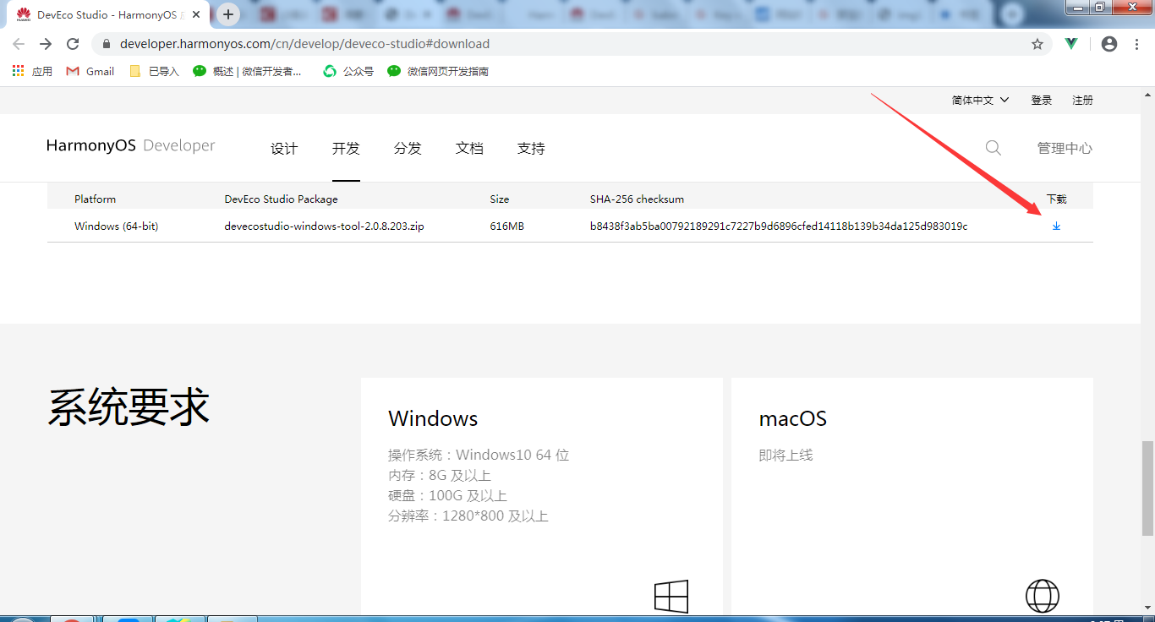Click the globe icon in macOS card

1042,596
